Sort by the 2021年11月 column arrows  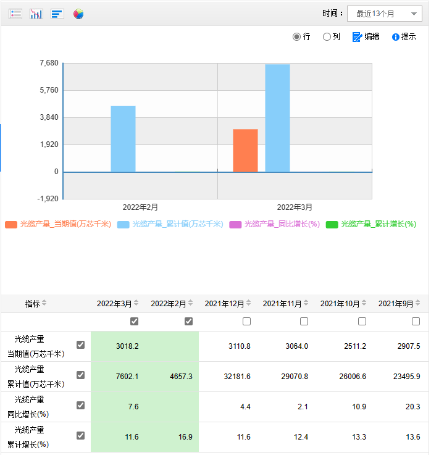tap(306, 303)
